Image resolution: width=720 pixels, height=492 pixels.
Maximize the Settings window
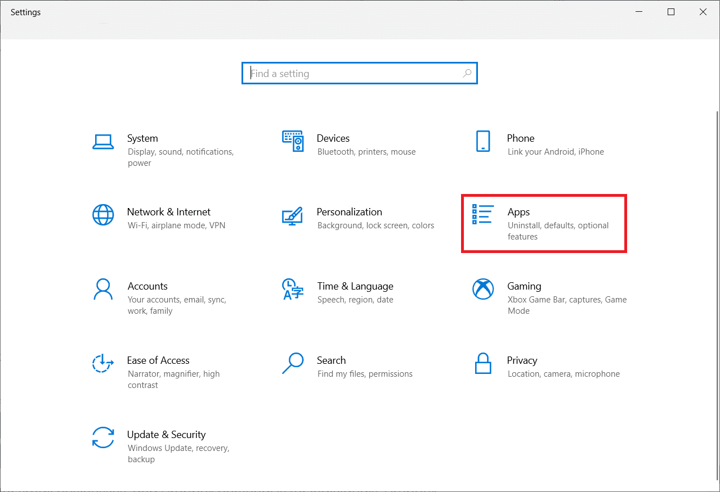671,12
